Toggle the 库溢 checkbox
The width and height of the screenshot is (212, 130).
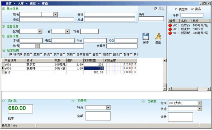[x=156, y=8]
